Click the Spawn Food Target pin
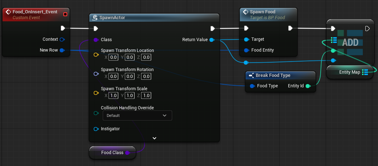 246,39
